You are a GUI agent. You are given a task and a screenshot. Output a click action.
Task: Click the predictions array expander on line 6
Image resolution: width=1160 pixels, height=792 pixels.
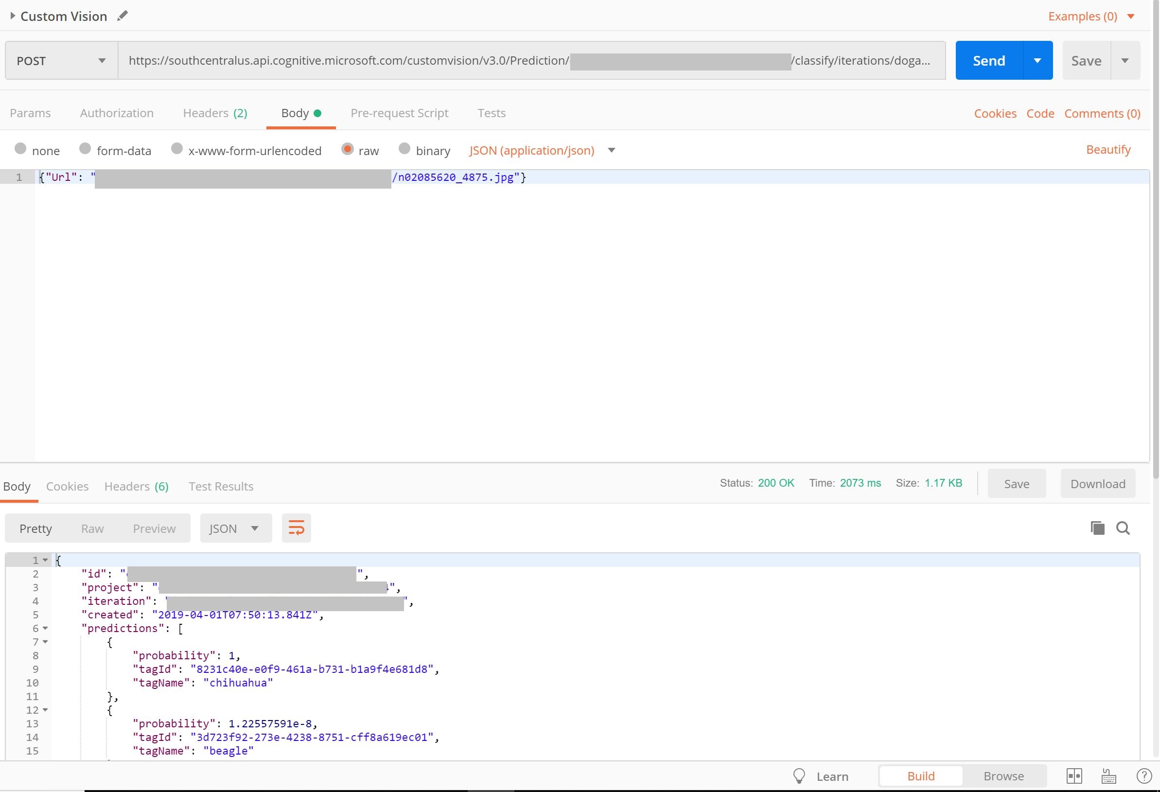pyautogui.click(x=47, y=628)
